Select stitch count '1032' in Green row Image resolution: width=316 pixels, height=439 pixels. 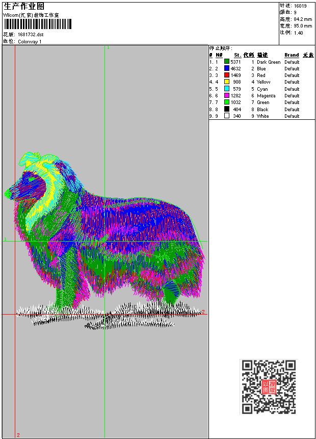click(235, 102)
